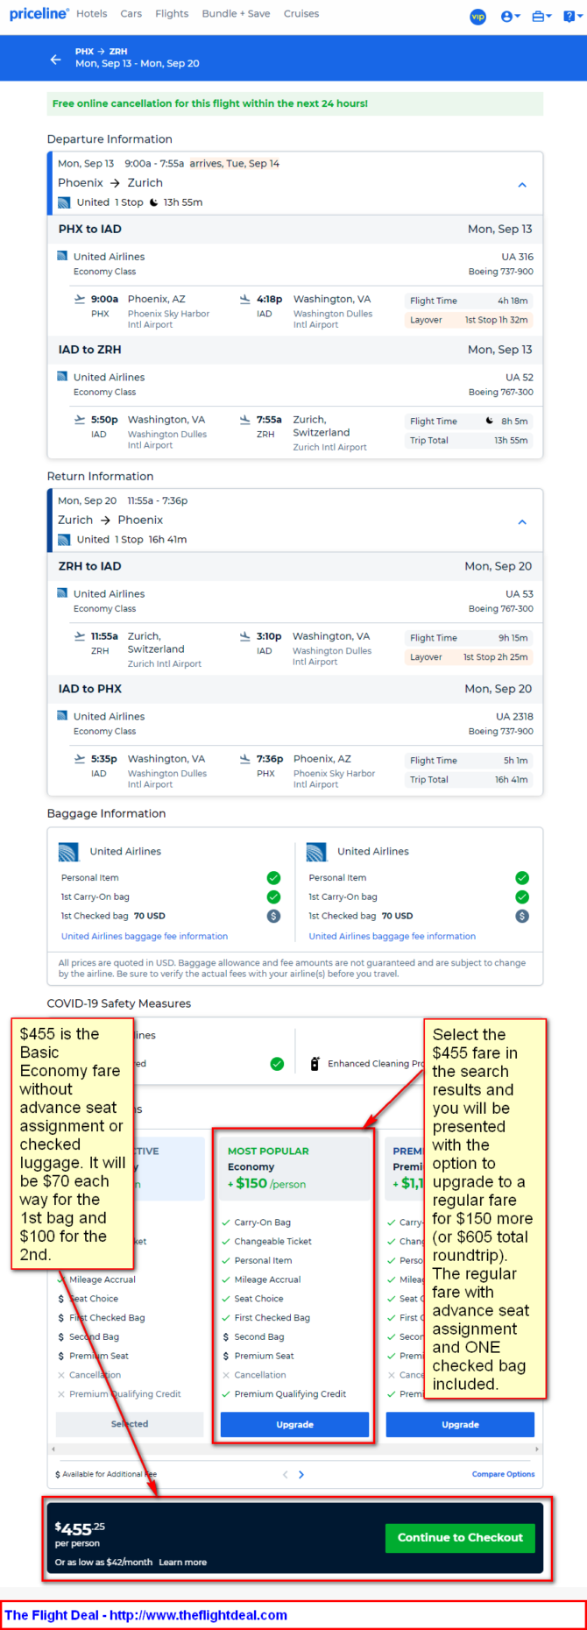This screenshot has width=587, height=1630.
Task: Open the help question-mark dropdown
Action: [x=572, y=17]
